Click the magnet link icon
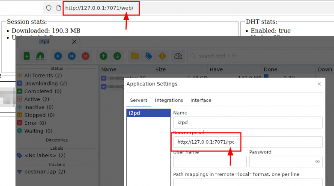The image size is (334, 186). pos(40,56)
